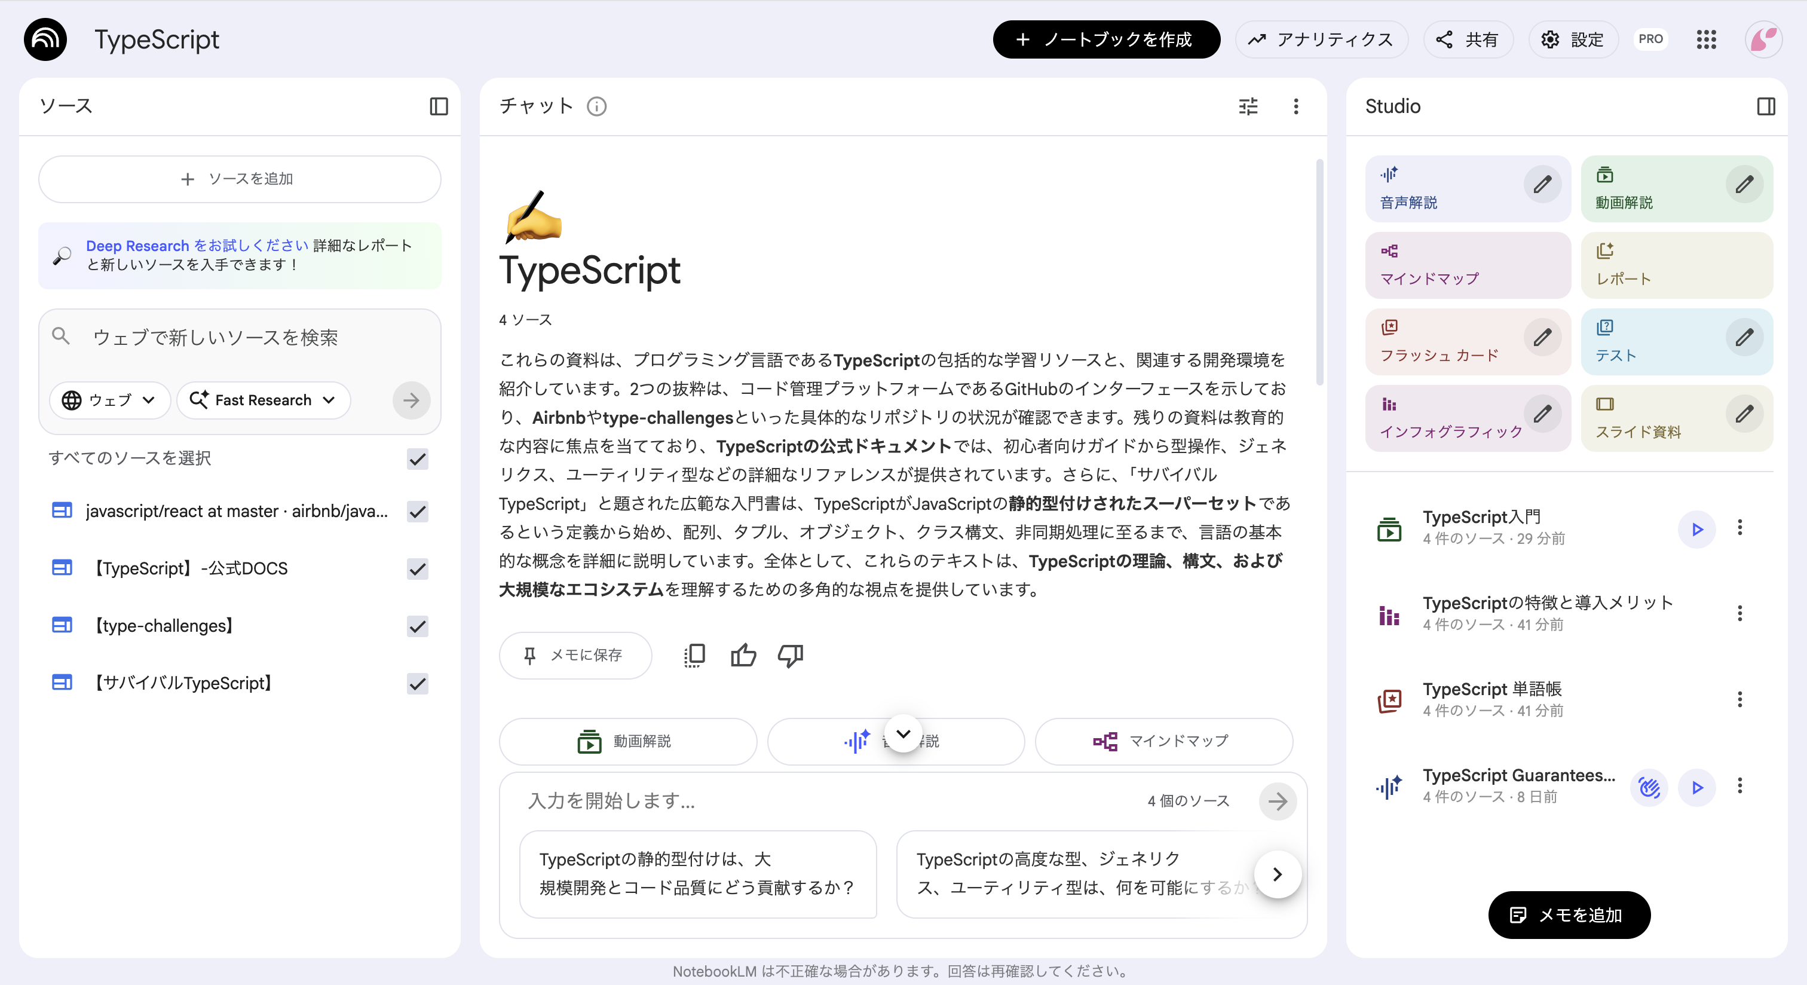Image resolution: width=1807 pixels, height=985 pixels.
Task: Click the copy response icon
Action: (x=694, y=655)
